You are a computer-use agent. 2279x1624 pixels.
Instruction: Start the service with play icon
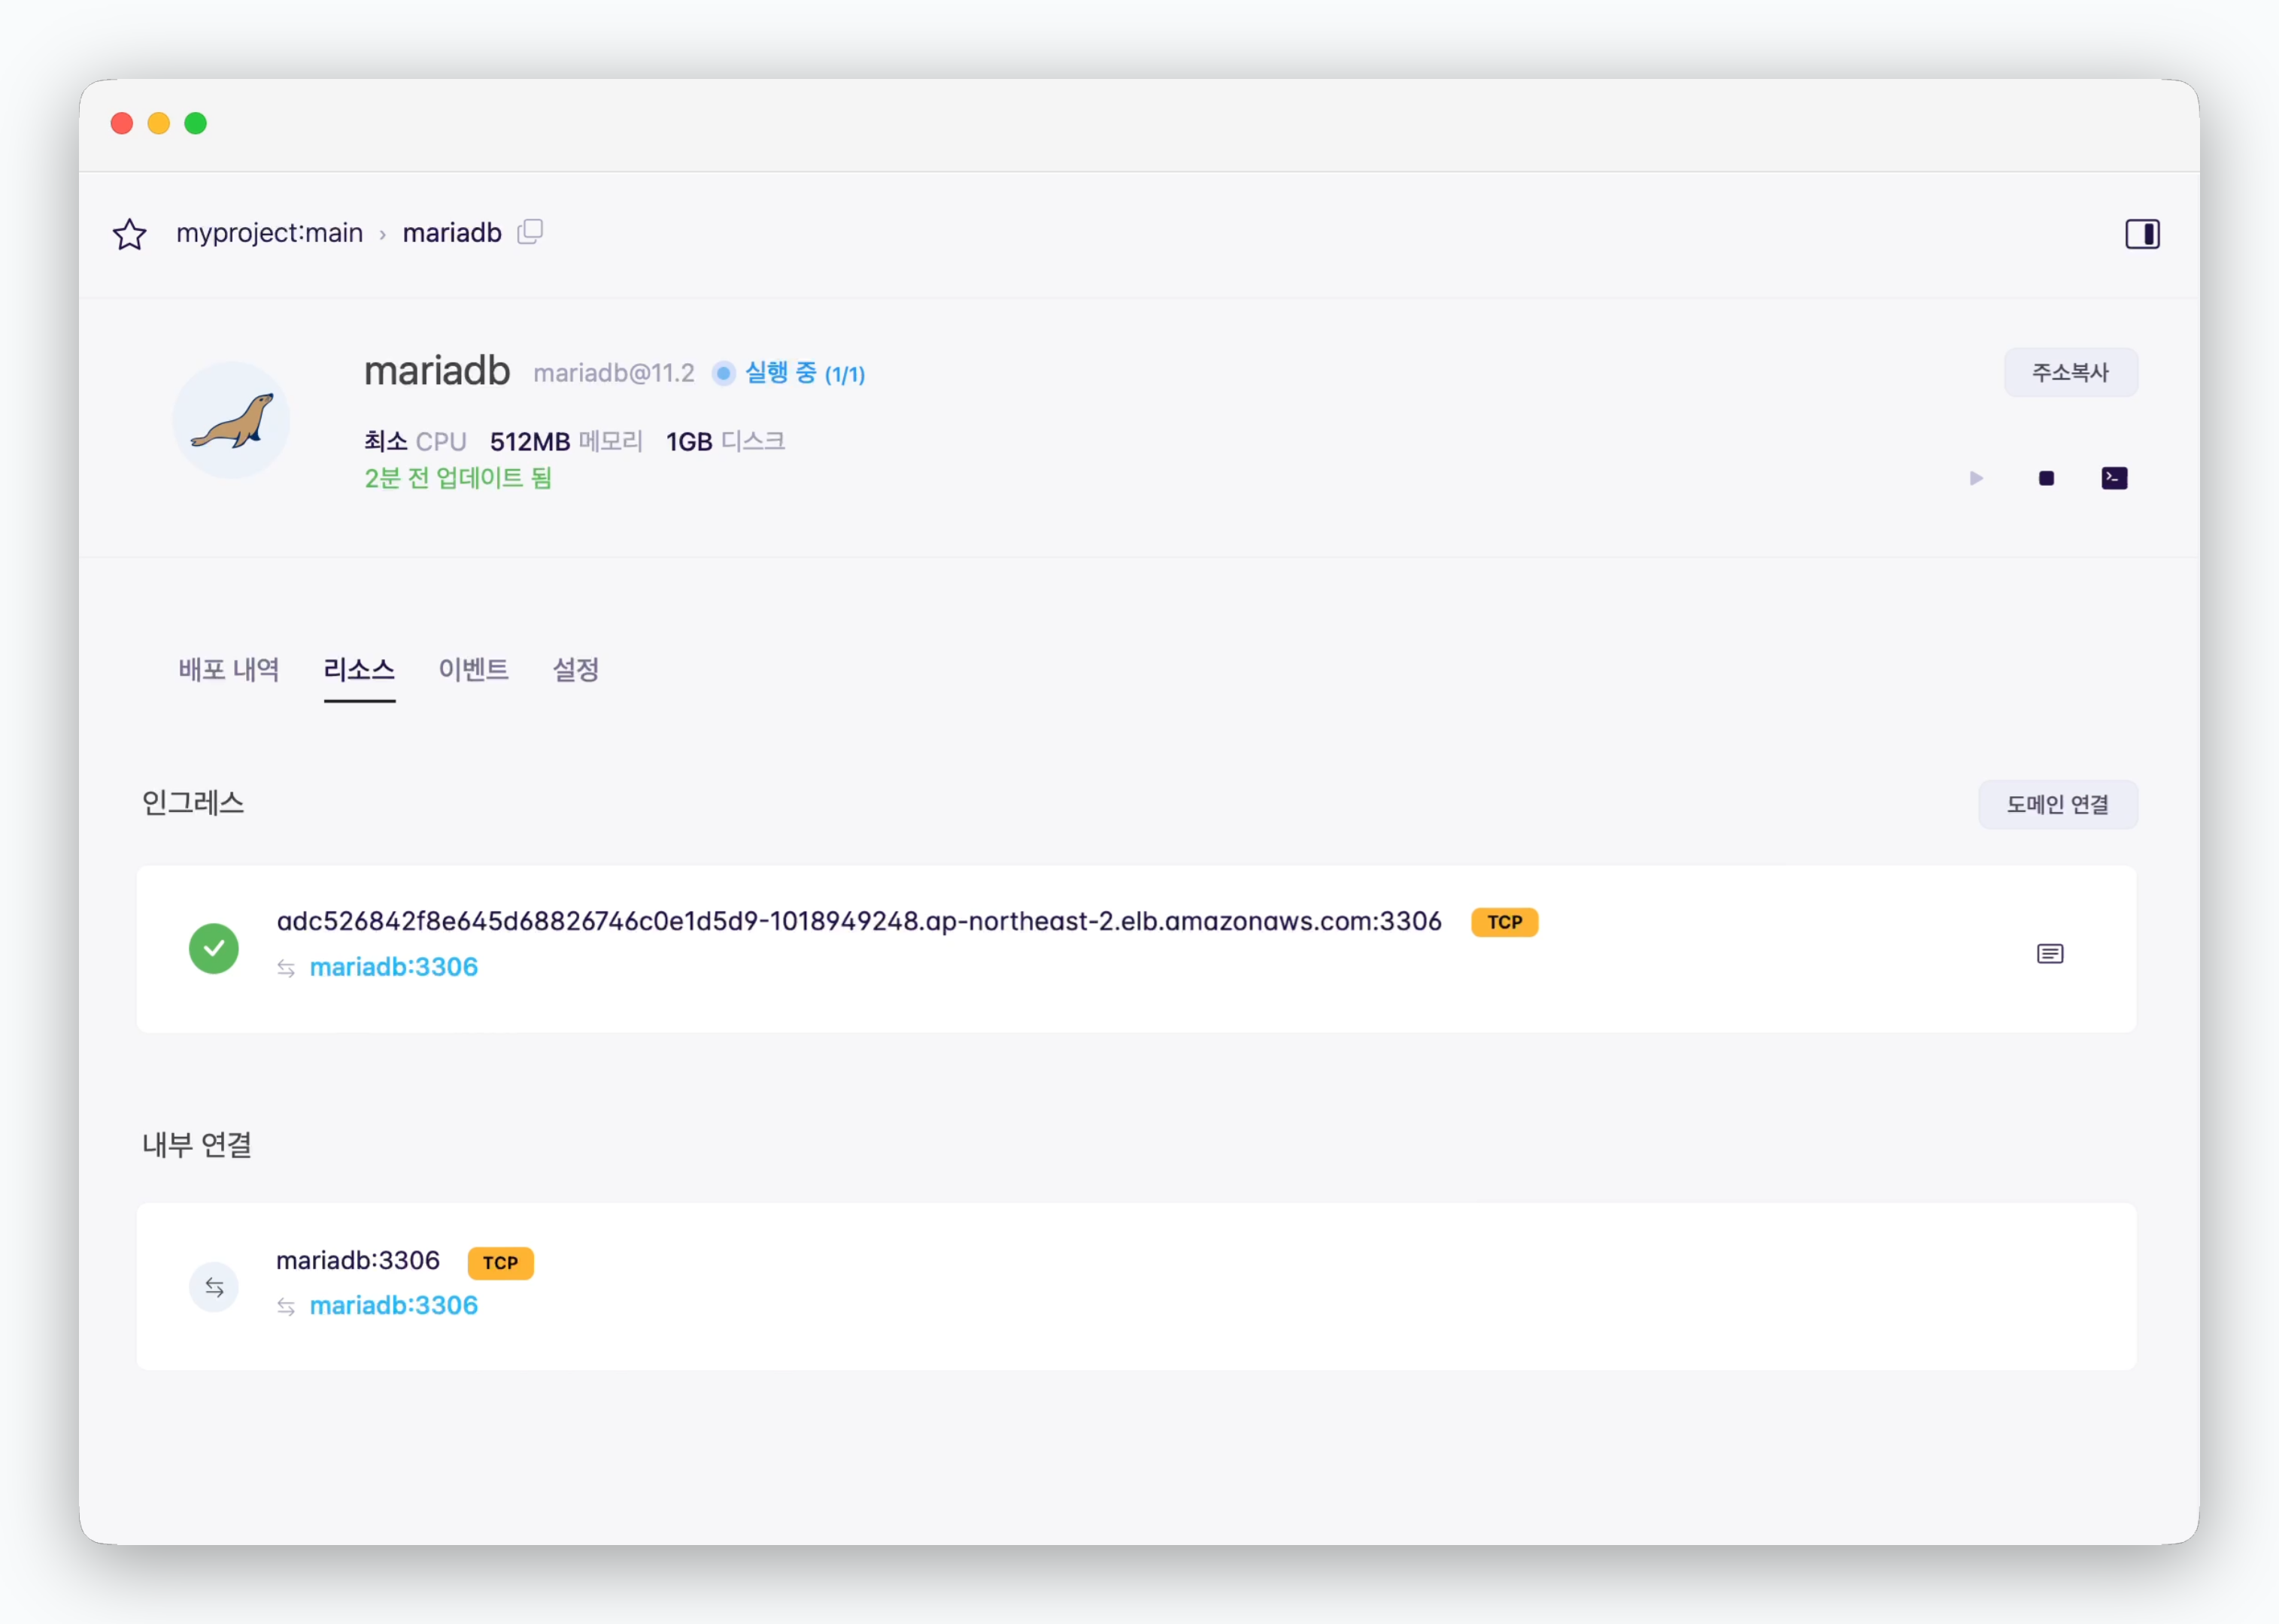[x=1976, y=478]
